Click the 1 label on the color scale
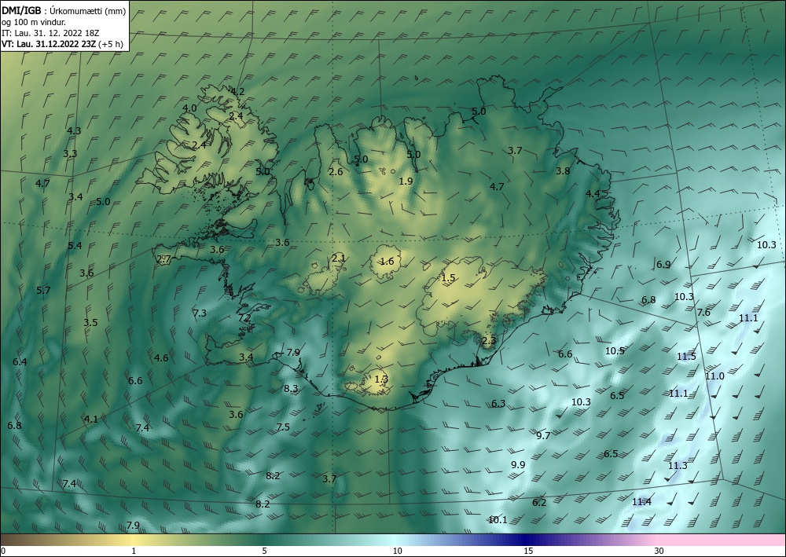The height and width of the screenshot is (557, 786). coord(134,551)
